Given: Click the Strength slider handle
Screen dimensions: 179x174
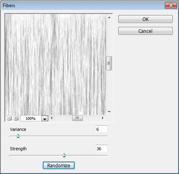Looking at the screenshot, I should [64, 155].
